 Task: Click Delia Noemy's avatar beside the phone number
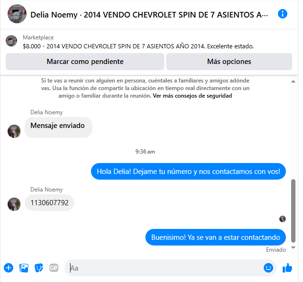[14, 204]
